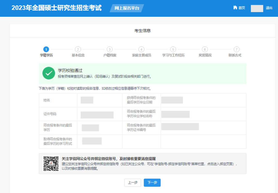Select step 4 circle 家庭主要成员
This screenshot has height=193, width=278.
point(141,49)
